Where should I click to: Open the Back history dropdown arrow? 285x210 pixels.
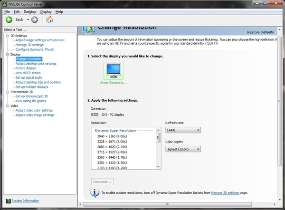click(28, 19)
